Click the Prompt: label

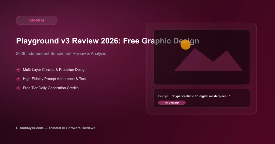point(163,96)
